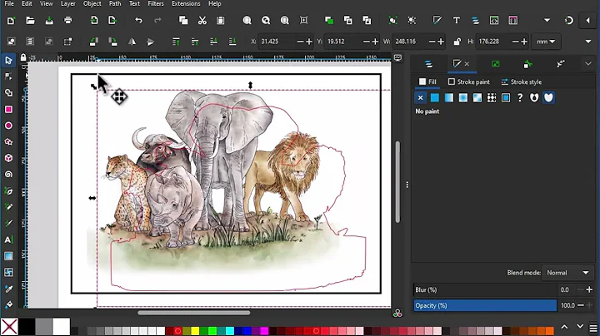Collapse side panel with triangle arrow
The height and width of the screenshot is (336, 600).
(588, 21)
